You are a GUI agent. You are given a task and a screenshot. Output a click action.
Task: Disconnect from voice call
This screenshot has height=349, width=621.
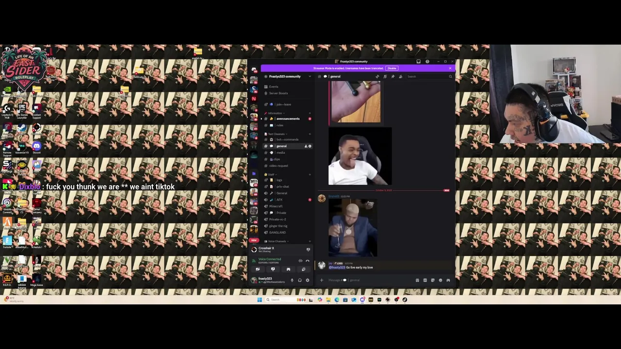pos(308,261)
